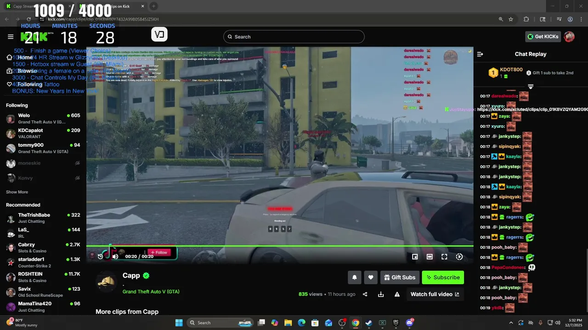
Task: Open Steam from the taskbar
Action: pos(368,323)
